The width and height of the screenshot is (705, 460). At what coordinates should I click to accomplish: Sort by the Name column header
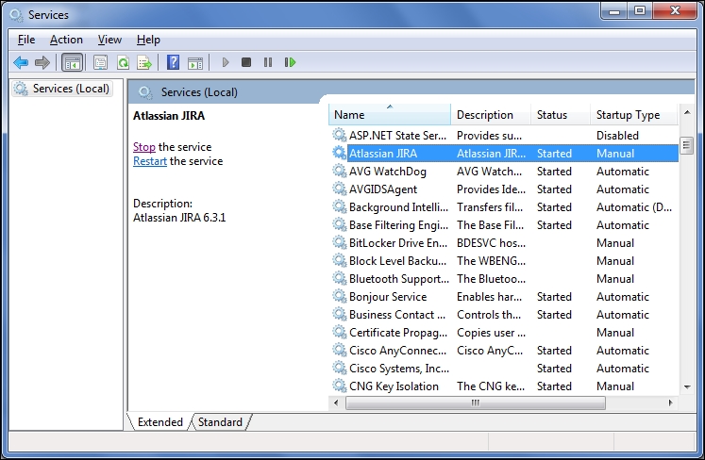pyautogui.click(x=390, y=115)
